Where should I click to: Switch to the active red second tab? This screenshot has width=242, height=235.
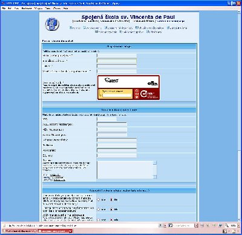[55, 231]
